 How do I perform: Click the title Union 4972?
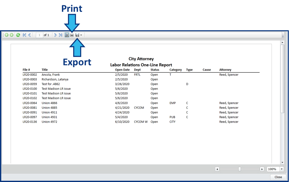tap(49, 122)
